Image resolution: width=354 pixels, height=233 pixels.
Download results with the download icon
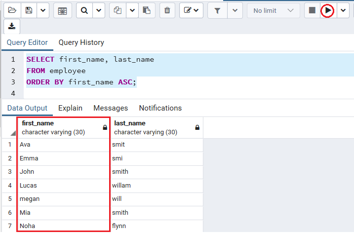point(12,27)
